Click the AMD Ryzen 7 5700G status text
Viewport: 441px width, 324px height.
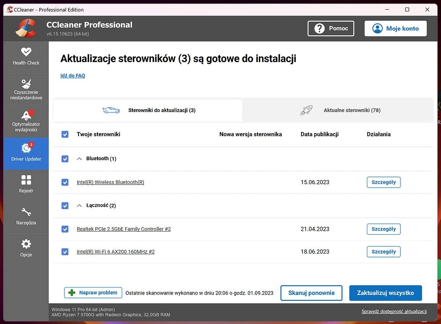click(111, 315)
